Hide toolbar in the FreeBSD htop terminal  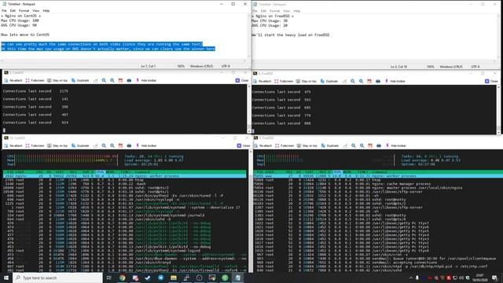coord(396,145)
